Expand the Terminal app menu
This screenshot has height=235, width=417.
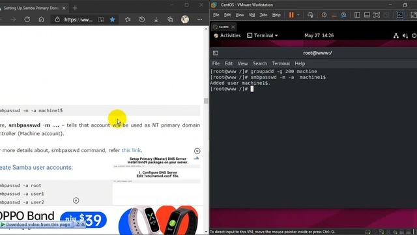pyautogui.click(x=263, y=35)
